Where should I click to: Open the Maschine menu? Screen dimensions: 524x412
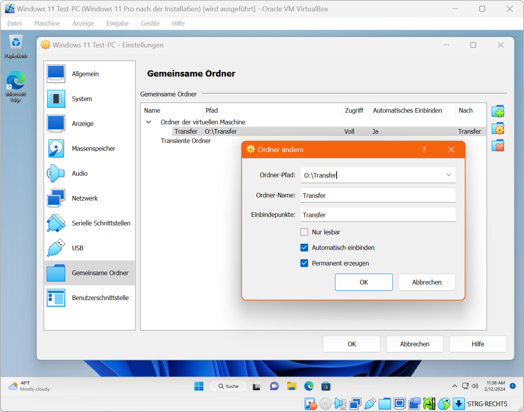tap(47, 24)
